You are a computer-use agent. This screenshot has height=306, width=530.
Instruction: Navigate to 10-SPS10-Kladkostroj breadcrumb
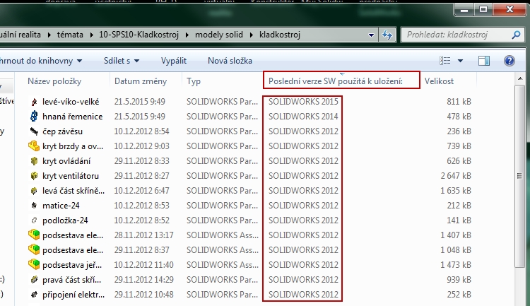point(139,35)
